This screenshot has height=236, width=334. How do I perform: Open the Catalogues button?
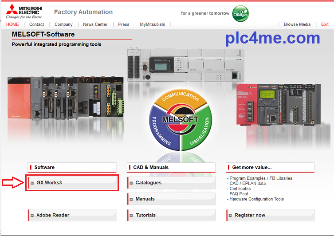tap(171, 183)
